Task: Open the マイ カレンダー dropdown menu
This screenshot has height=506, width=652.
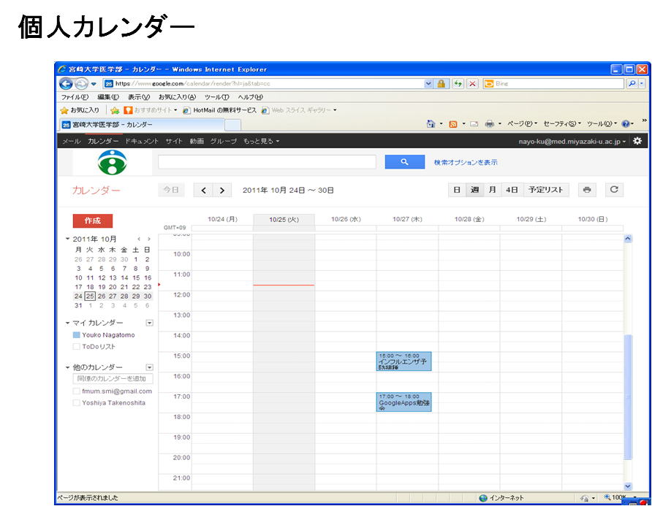Action: click(x=149, y=323)
